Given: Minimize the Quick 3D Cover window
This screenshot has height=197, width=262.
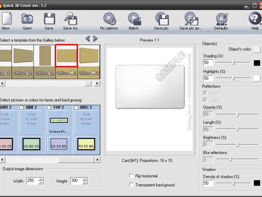Looking at the screenshot, I should [x=246, y=6].
